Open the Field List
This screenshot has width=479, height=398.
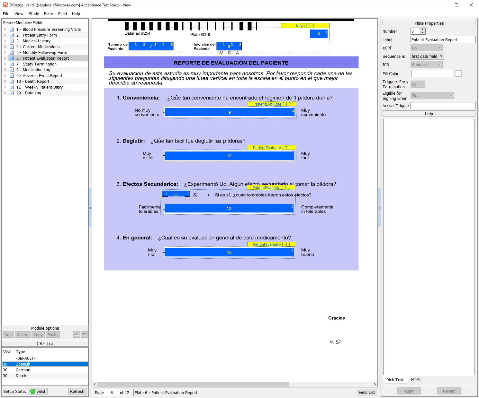coord(366,392)
